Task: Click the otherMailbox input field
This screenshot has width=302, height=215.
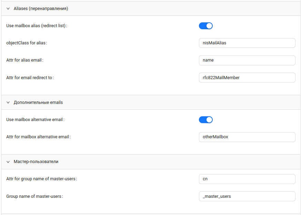Action: click(x=247, y=137)
